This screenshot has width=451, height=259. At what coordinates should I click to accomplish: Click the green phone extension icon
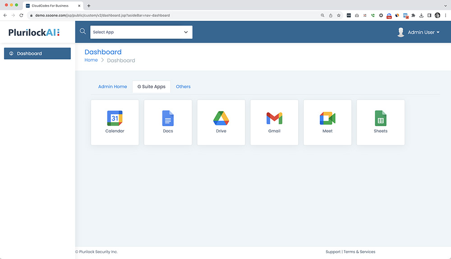click(373, 15)
